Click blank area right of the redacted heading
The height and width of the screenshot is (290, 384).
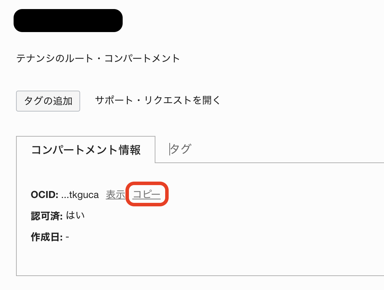tap(244, 21)
